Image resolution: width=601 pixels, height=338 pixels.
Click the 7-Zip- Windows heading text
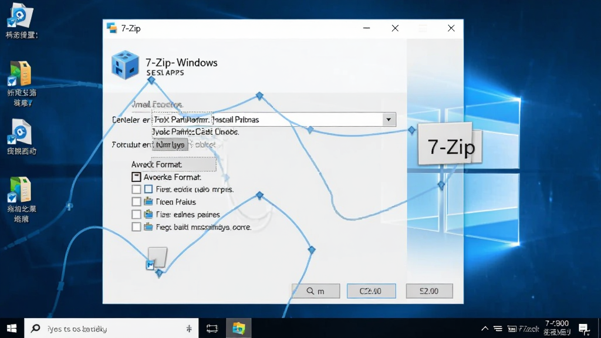(181, 62)
